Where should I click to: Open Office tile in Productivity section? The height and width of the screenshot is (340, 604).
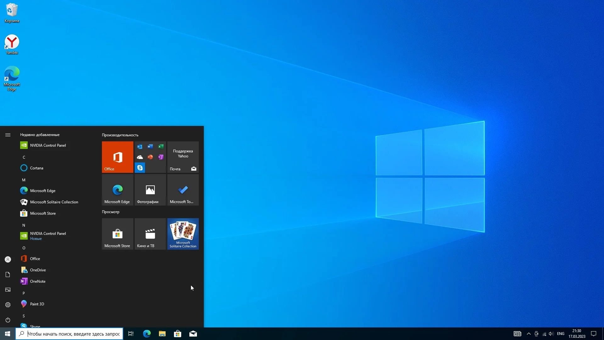coord(117,157)
